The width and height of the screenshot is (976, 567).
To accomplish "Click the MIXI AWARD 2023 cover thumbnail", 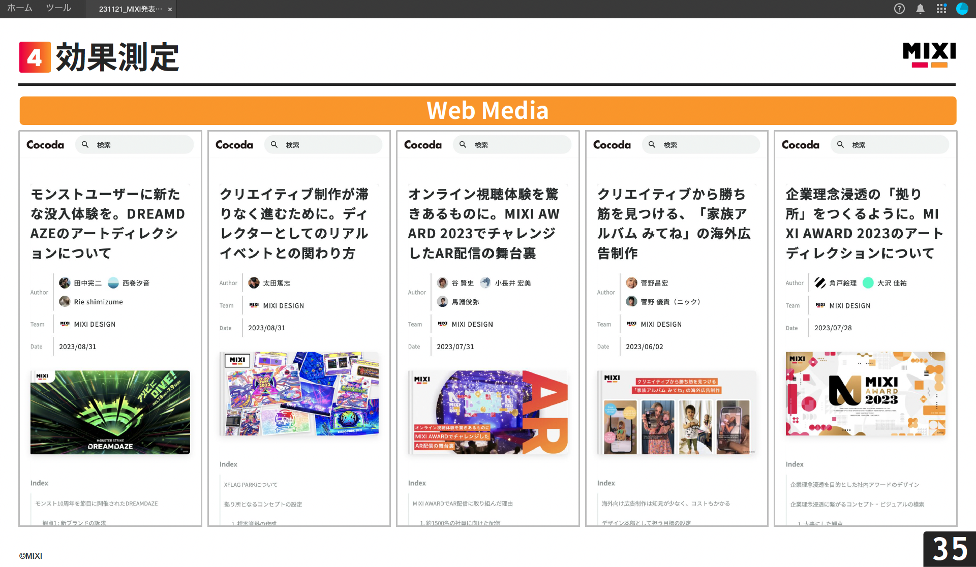I will pyautogui.click(x=865, y=394).
